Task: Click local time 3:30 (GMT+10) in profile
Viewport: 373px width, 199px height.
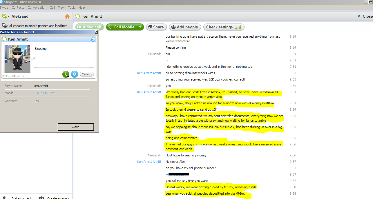Action: click(13, 76)
